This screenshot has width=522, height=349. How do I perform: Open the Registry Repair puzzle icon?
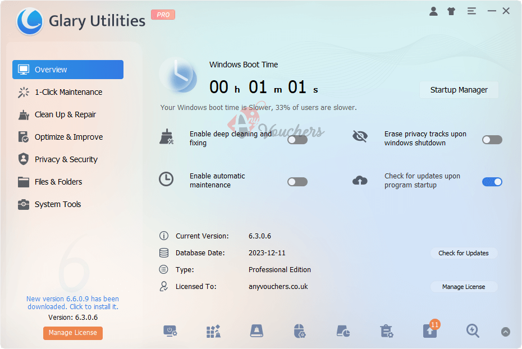[213, 332]
